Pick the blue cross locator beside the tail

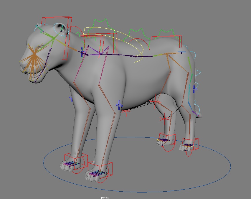pos(195,89)
